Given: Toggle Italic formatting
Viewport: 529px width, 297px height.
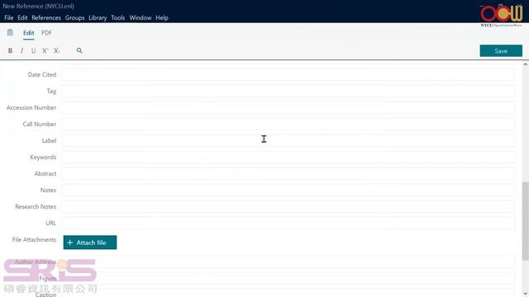Looking at the screenshot, I should click(x=22, y=50).
